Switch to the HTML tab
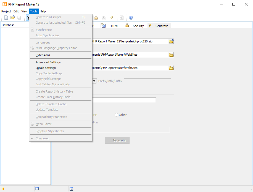253x192 pixels. 114,26
